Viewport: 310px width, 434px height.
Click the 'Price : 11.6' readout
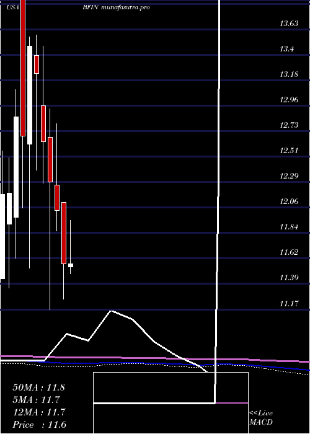pos(39,425)
